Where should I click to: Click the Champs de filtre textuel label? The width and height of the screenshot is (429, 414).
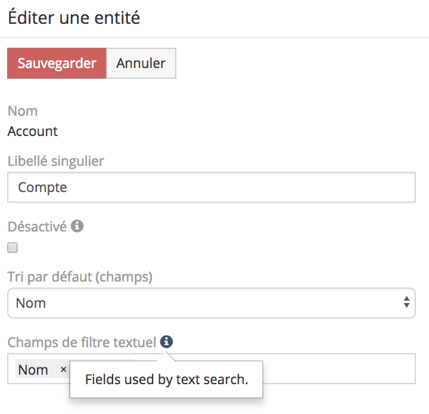(82, 342)
